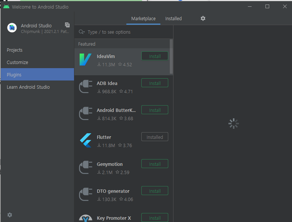Click the ADB Idea plugin plug icon

(86, 86)
